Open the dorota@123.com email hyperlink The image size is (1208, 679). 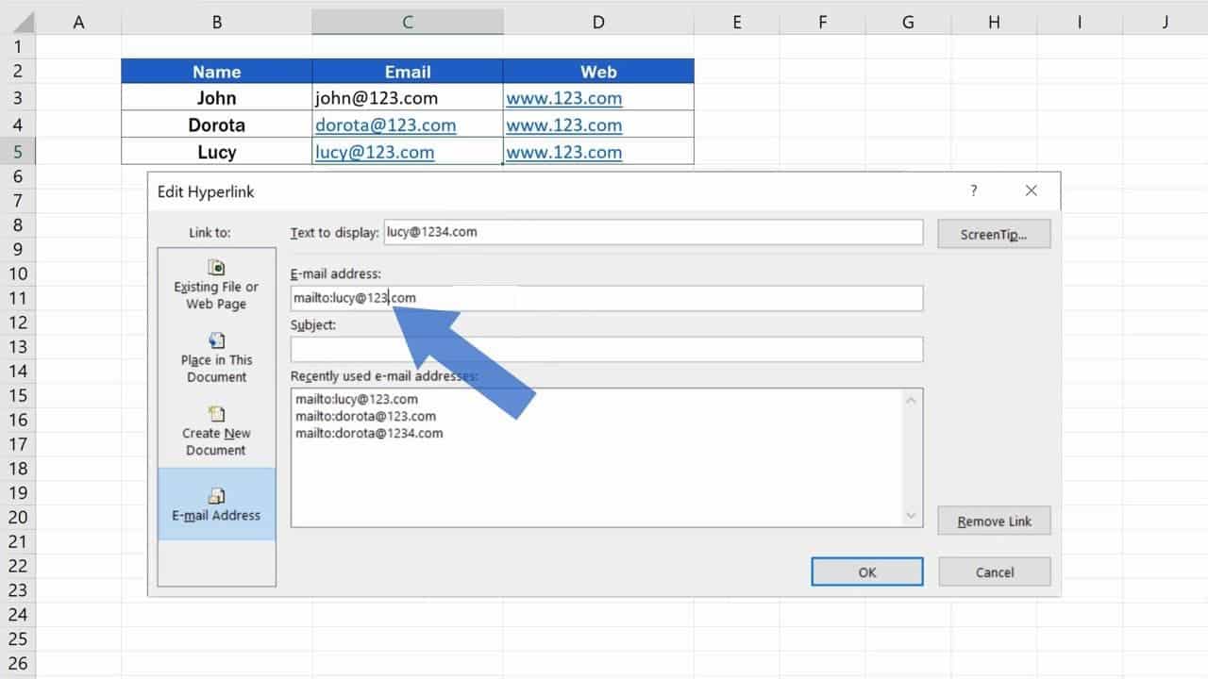(384, 124)
